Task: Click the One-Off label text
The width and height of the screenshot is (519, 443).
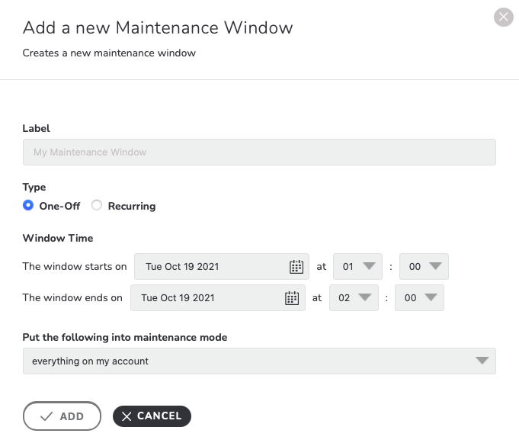Action: tap(59, 206)
